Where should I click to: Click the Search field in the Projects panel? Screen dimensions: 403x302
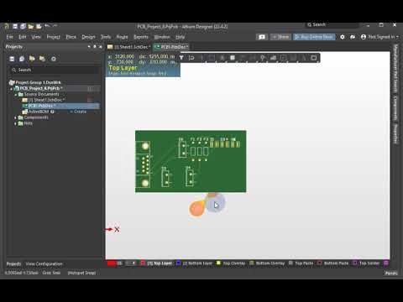55,70
